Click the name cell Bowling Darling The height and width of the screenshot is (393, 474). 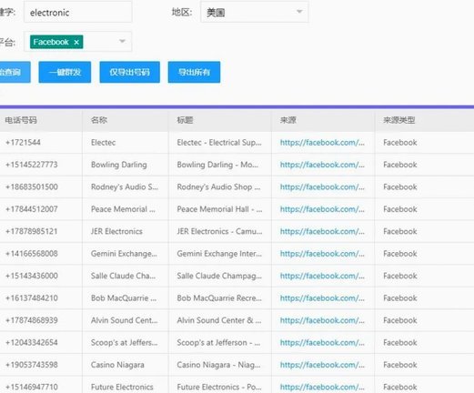[119, 165]
